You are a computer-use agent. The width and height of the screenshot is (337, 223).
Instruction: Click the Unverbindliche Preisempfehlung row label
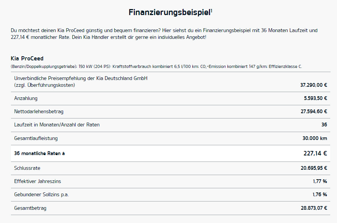point(81,82)
